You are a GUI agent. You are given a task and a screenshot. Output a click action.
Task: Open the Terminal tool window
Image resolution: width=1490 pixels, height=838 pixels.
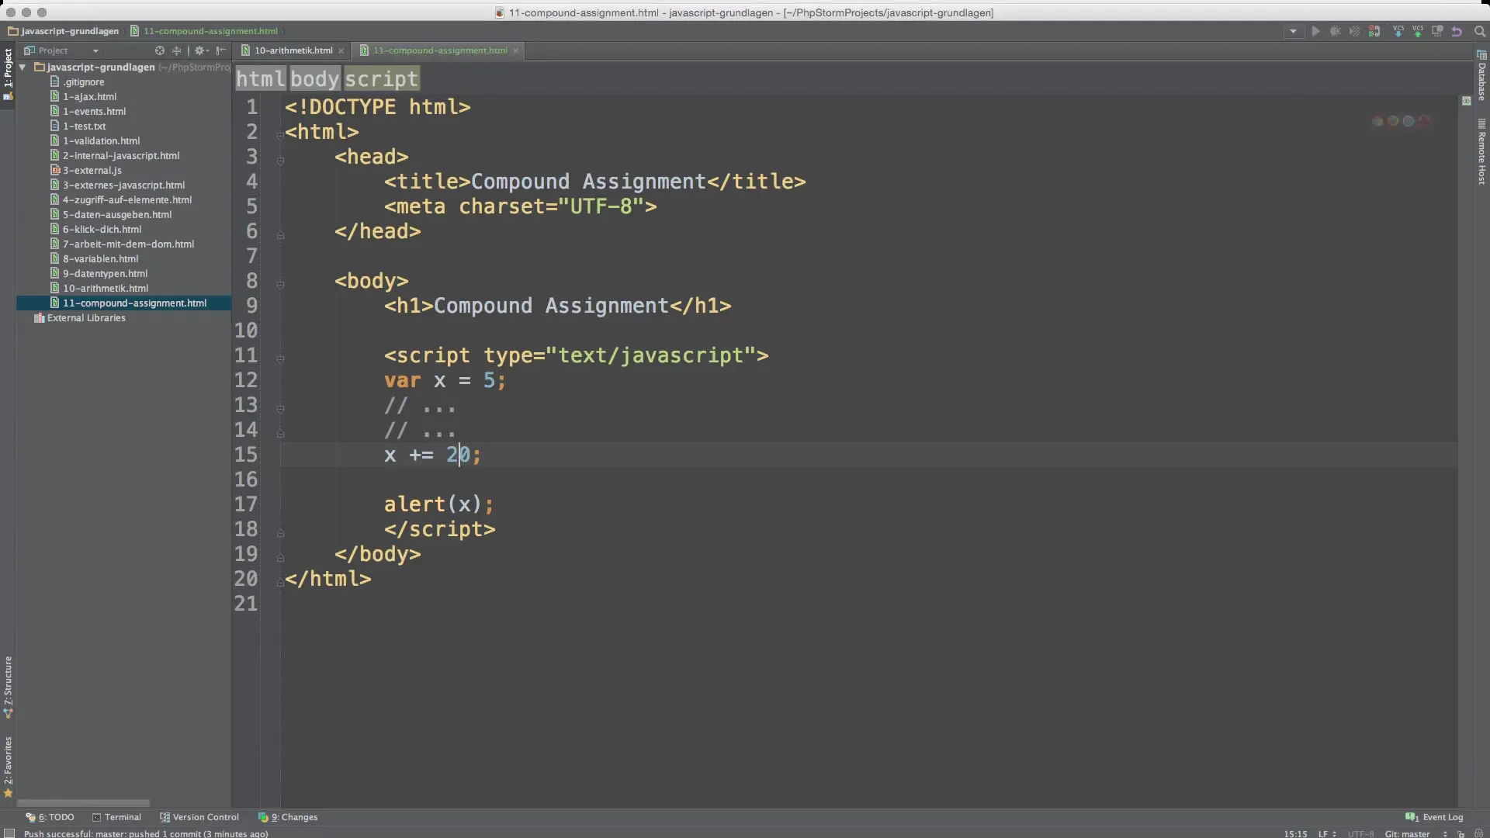click(117, 817)
